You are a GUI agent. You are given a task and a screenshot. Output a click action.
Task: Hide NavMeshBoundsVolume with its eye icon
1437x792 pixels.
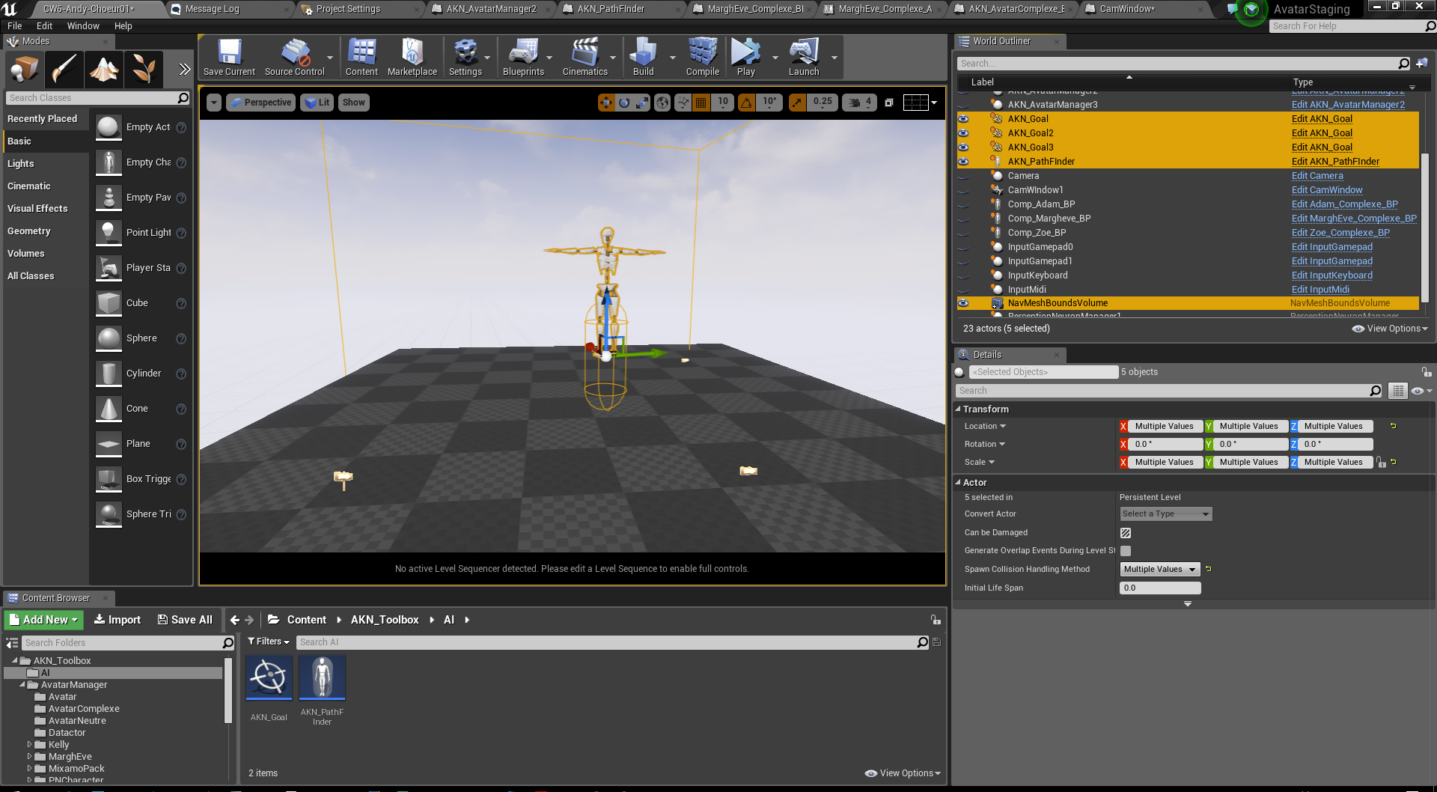tap(963, 303)
